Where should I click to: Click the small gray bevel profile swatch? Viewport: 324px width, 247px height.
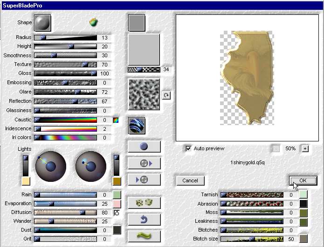(137, 23)
